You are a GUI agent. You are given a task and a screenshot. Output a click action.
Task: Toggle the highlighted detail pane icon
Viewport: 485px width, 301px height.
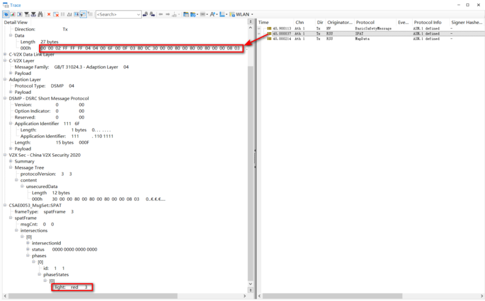(83, 14)
